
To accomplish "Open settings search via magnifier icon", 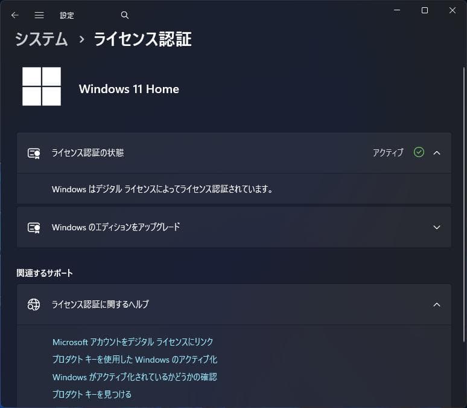I will tap(125, 15).
